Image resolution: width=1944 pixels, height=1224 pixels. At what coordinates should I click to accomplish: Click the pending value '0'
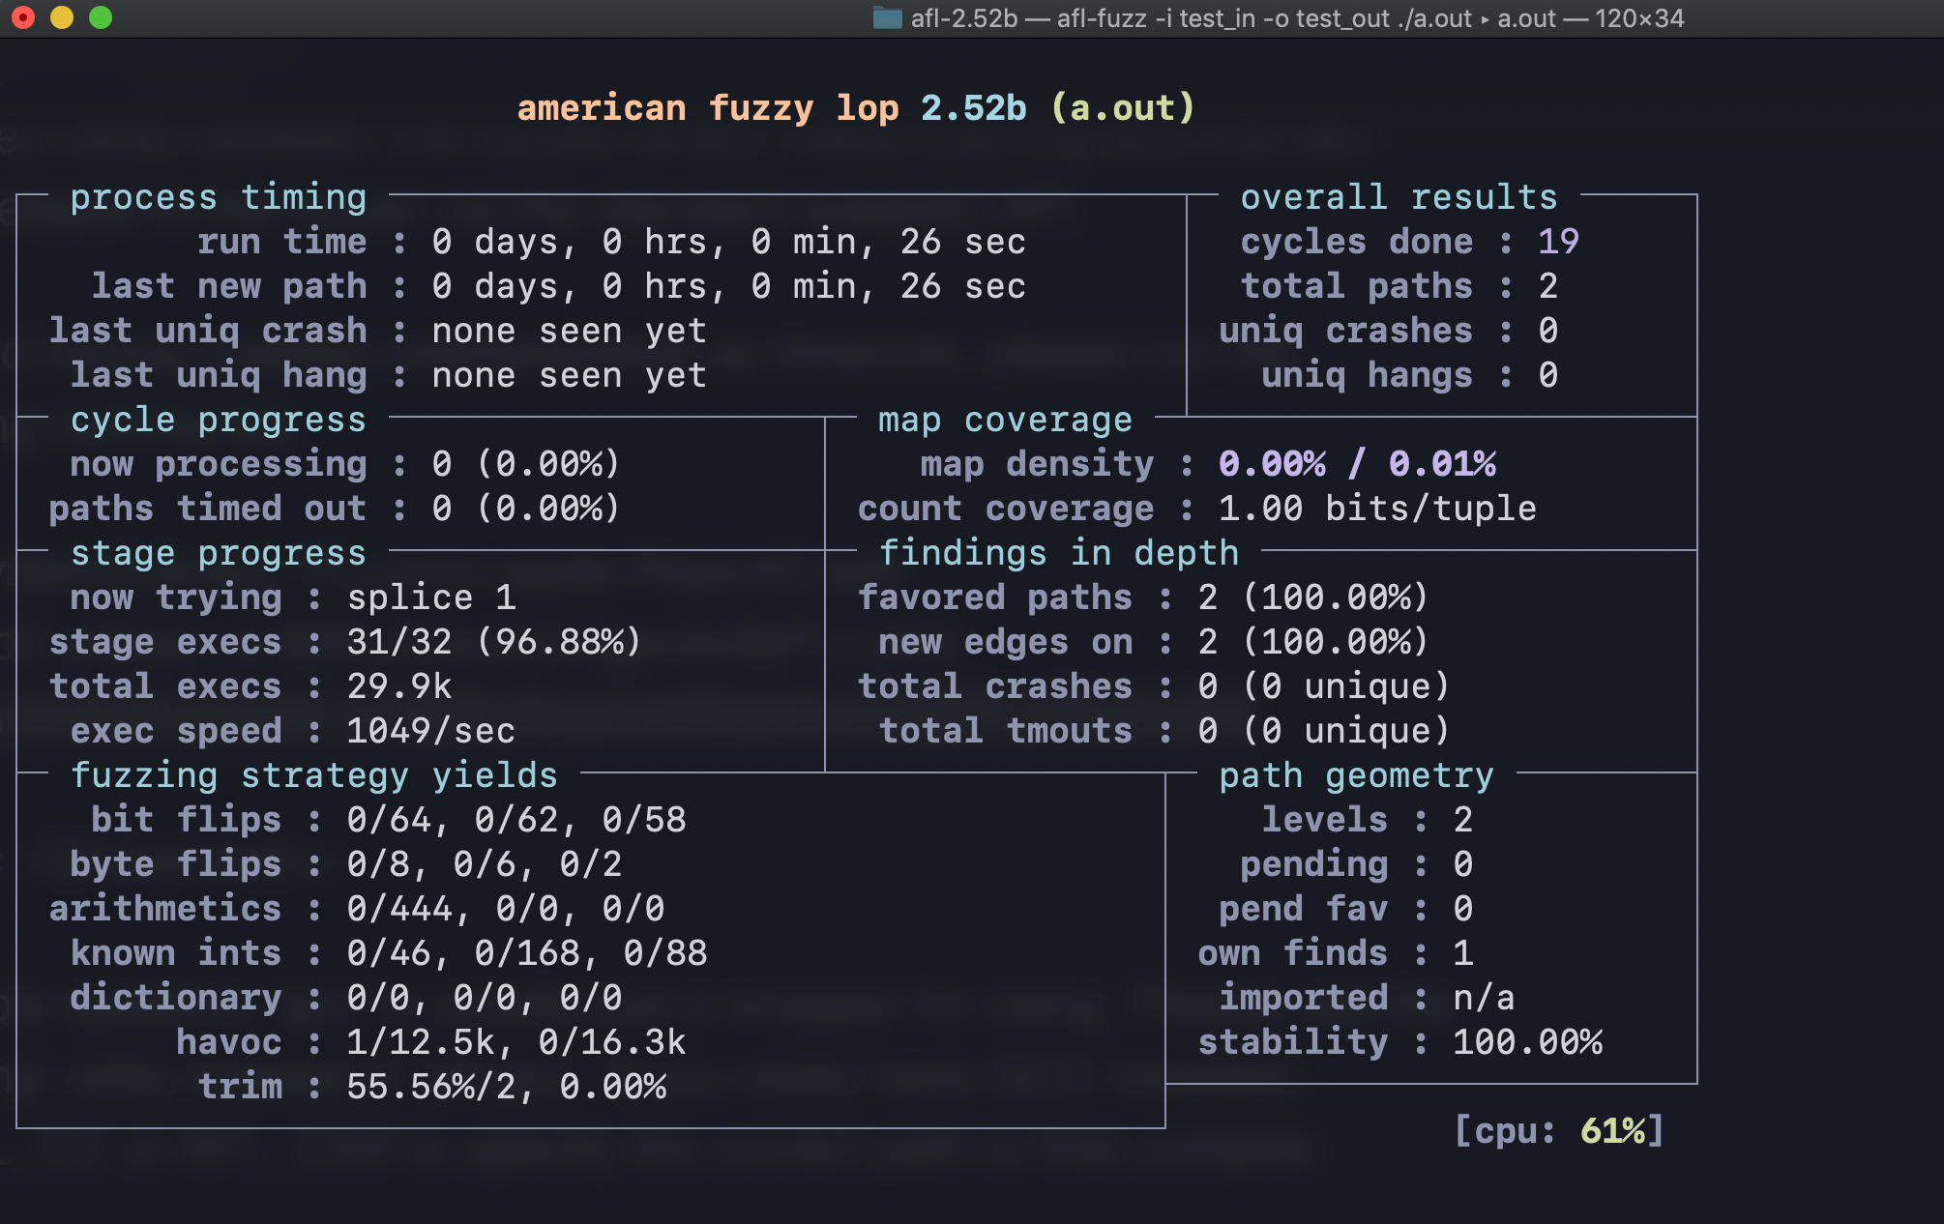tap(1463, 864)
